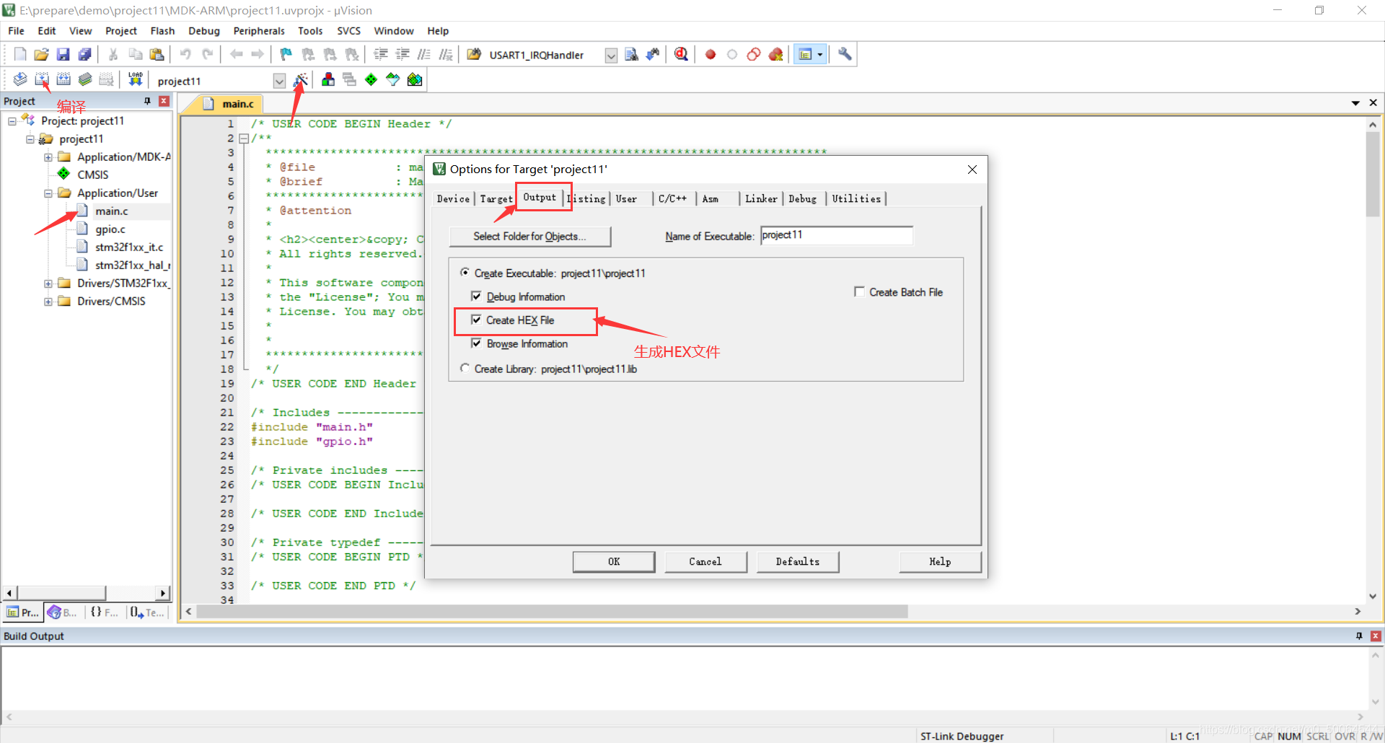Pin the Build Output panel

pyautogui.click(x=1359, y=636)
